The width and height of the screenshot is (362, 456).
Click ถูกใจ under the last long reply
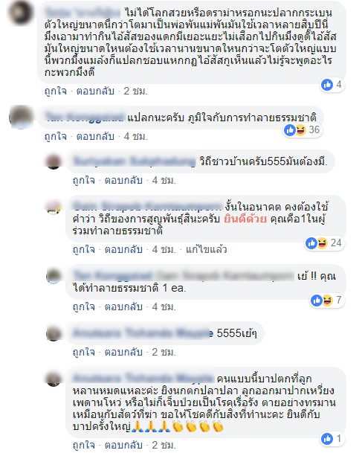point(84,445)
